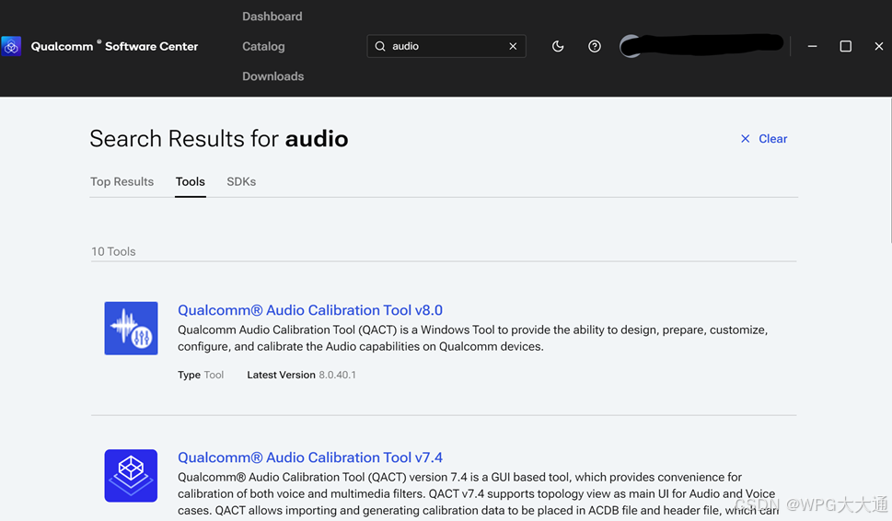This screenshot has width=892, height=521.
Task: Click the 'Type Tool' label of v8.0
Action: [x=201, y=375]
